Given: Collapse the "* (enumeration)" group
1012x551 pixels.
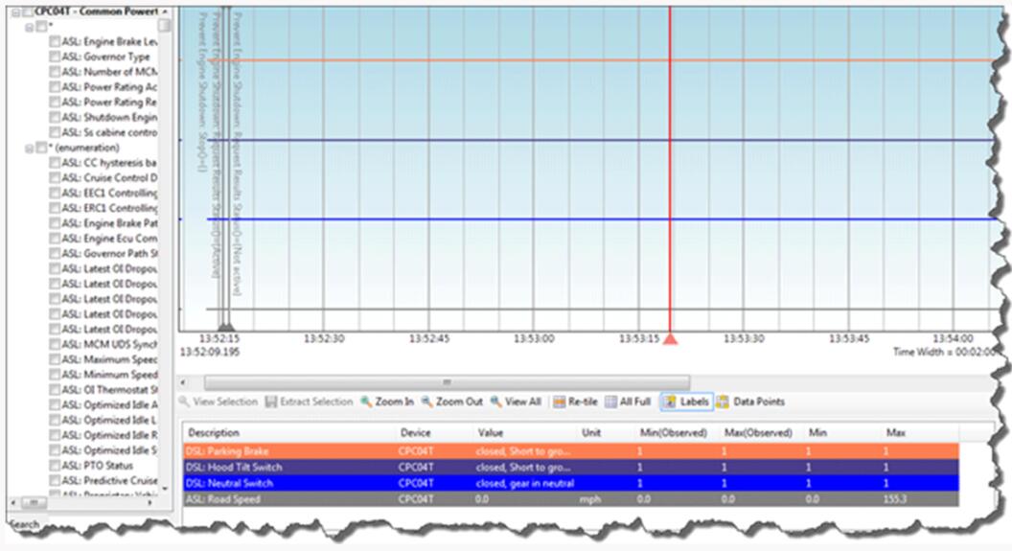Looking at the screenshot, I should pos(28,149).
